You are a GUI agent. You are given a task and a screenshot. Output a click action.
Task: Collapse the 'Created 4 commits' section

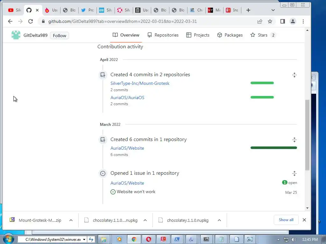coord(294,75)
